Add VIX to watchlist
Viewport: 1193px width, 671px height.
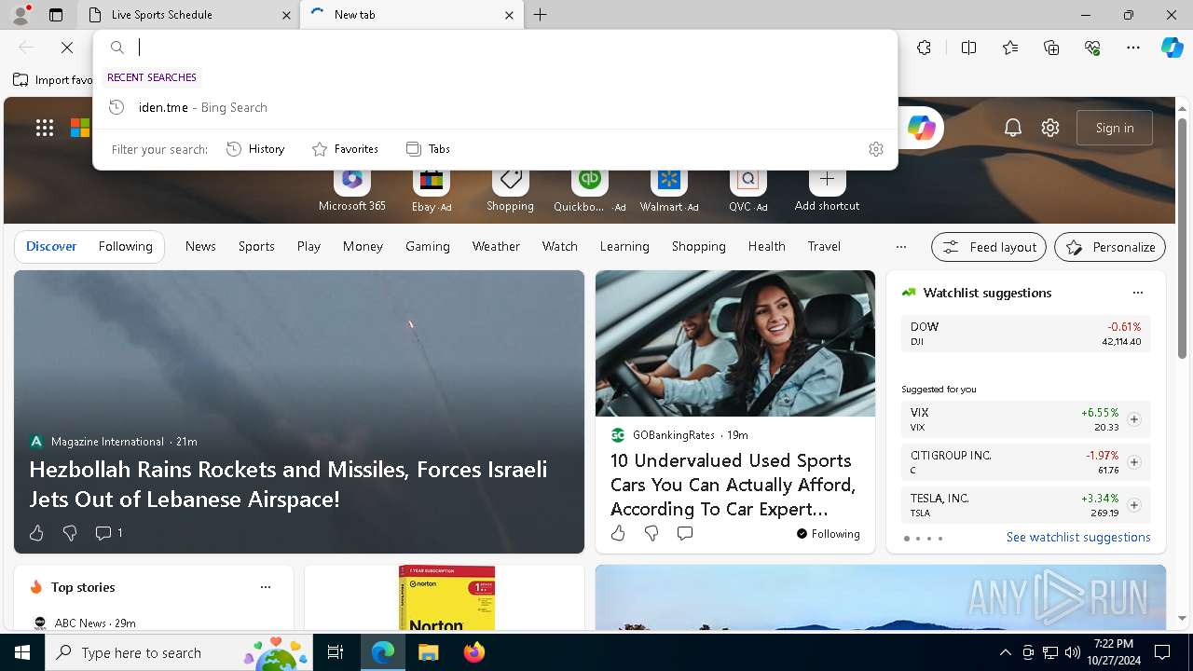click(1133, 419)
